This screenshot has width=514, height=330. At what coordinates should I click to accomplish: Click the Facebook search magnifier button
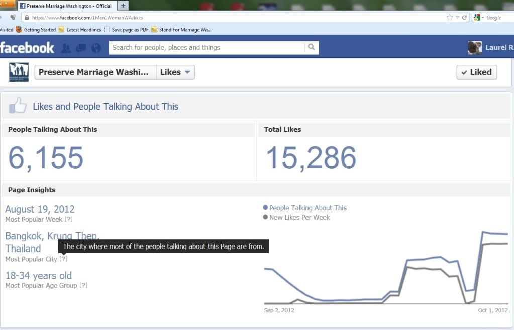(312, 48)
